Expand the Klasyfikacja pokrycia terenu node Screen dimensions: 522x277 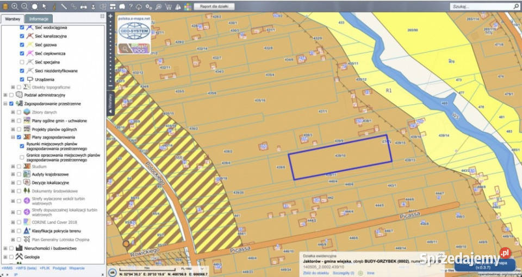13,231
